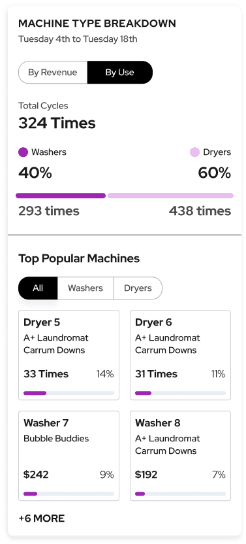Click the Tuesday 4th to Tuesday 18th date range
The image size is (246, 544).
click(x=78, y=39)
